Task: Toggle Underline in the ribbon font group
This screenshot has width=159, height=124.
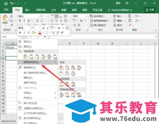Action: tap(29, 21)
